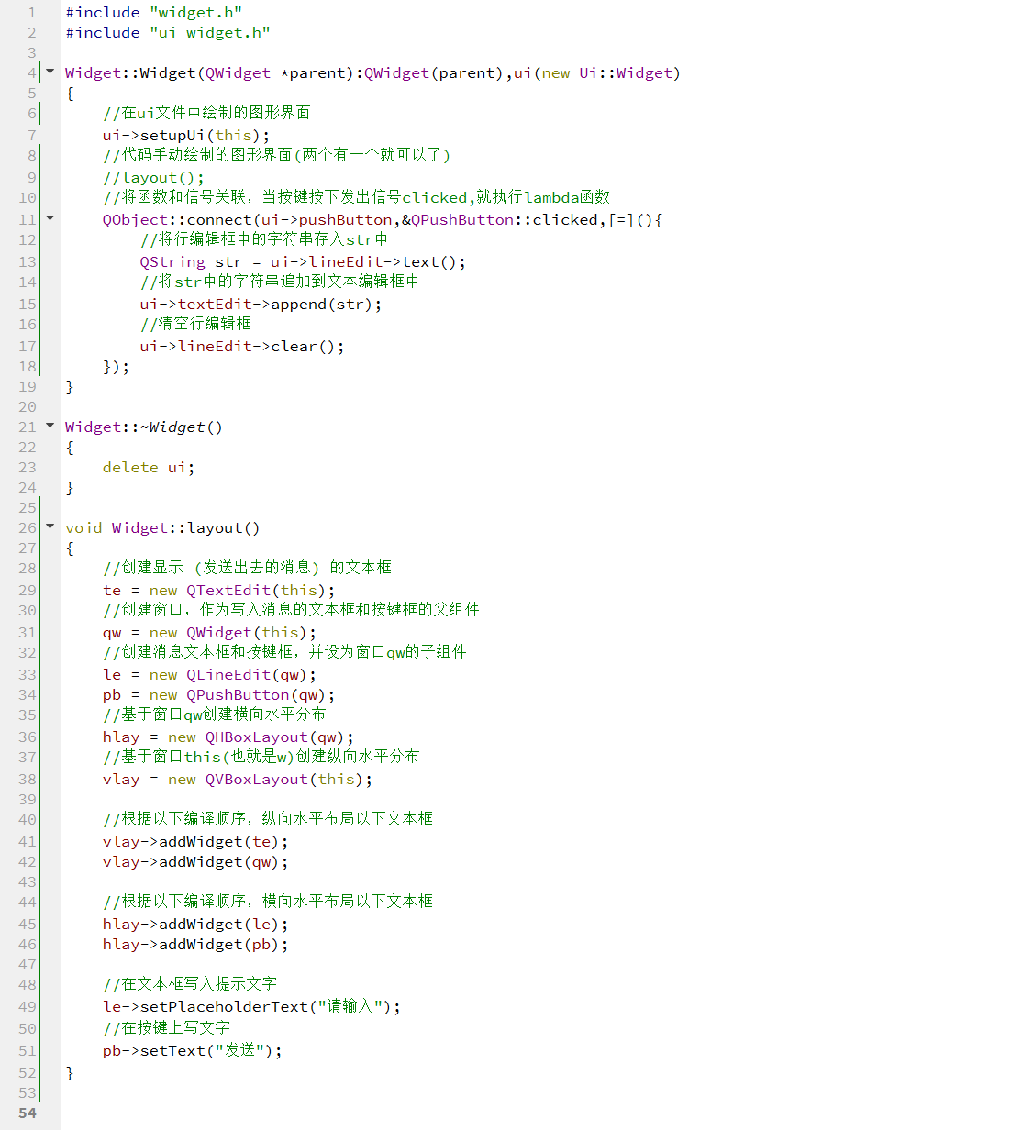Click the Ui::Widget text on line 4
Image resolution: width=1022 pixels, height=1130 pixels.
point(627,72)
